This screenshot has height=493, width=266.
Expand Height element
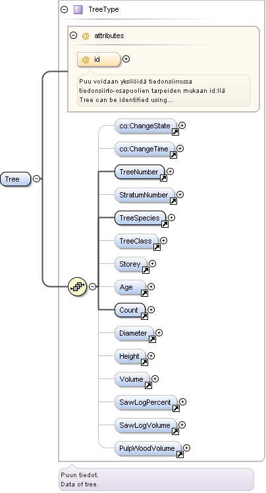151,355
